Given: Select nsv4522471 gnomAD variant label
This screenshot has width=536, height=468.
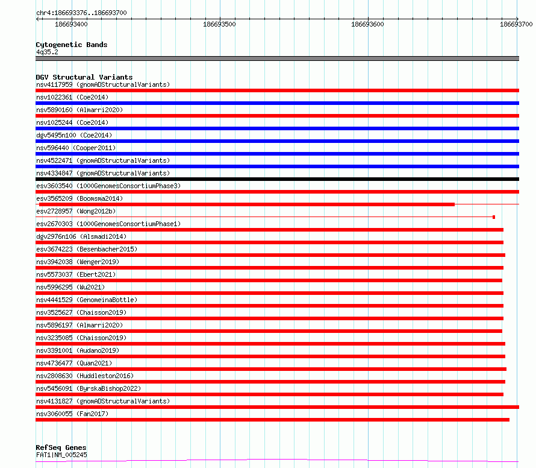Looking at the screenshot, I should [103, 160].
